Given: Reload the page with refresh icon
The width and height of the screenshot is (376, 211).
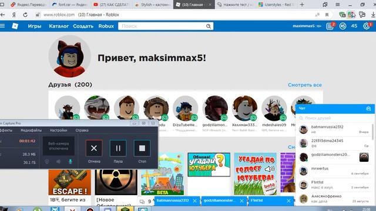Looking at the screenshot, I should [x=25, y=15].
